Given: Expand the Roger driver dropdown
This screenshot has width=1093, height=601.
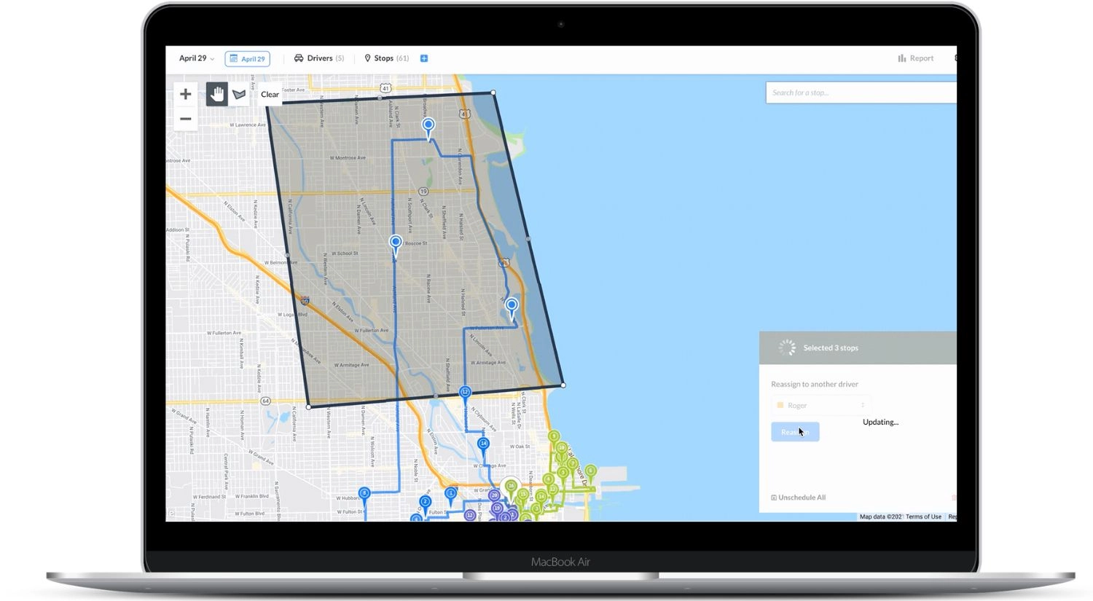Looking at the screenshot, I should point(820,405).
